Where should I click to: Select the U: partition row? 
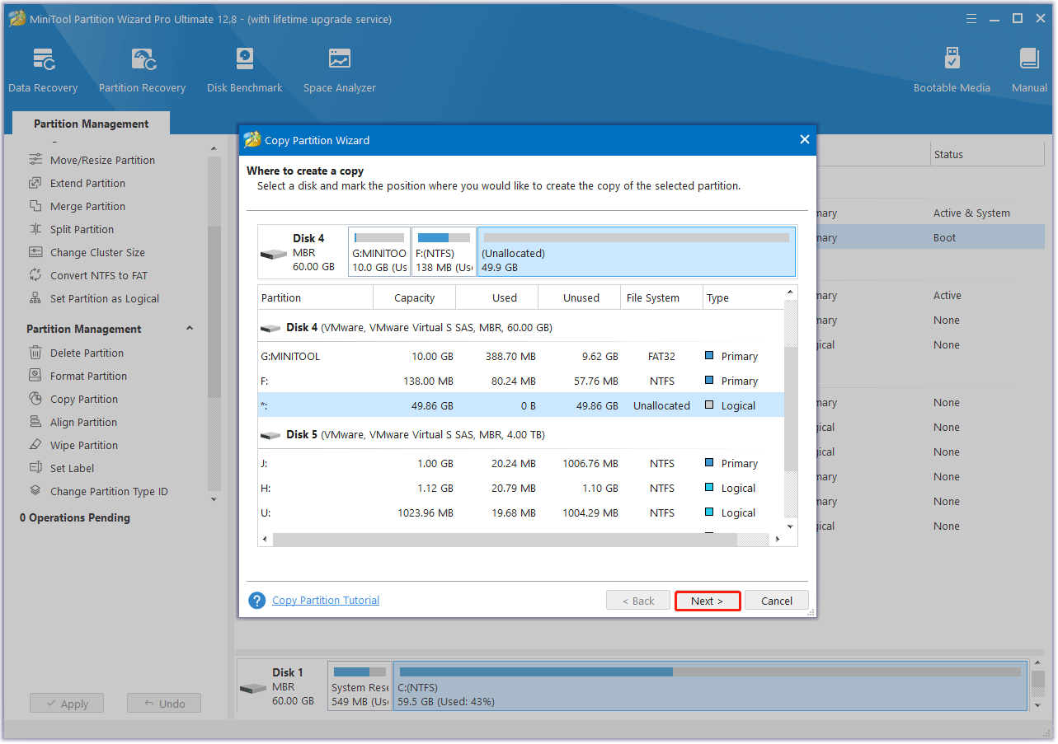click(x=521, y=513)
